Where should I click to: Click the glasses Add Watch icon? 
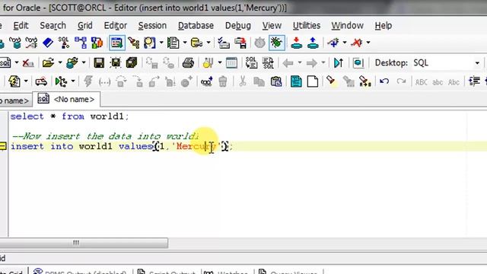[206, 81]
